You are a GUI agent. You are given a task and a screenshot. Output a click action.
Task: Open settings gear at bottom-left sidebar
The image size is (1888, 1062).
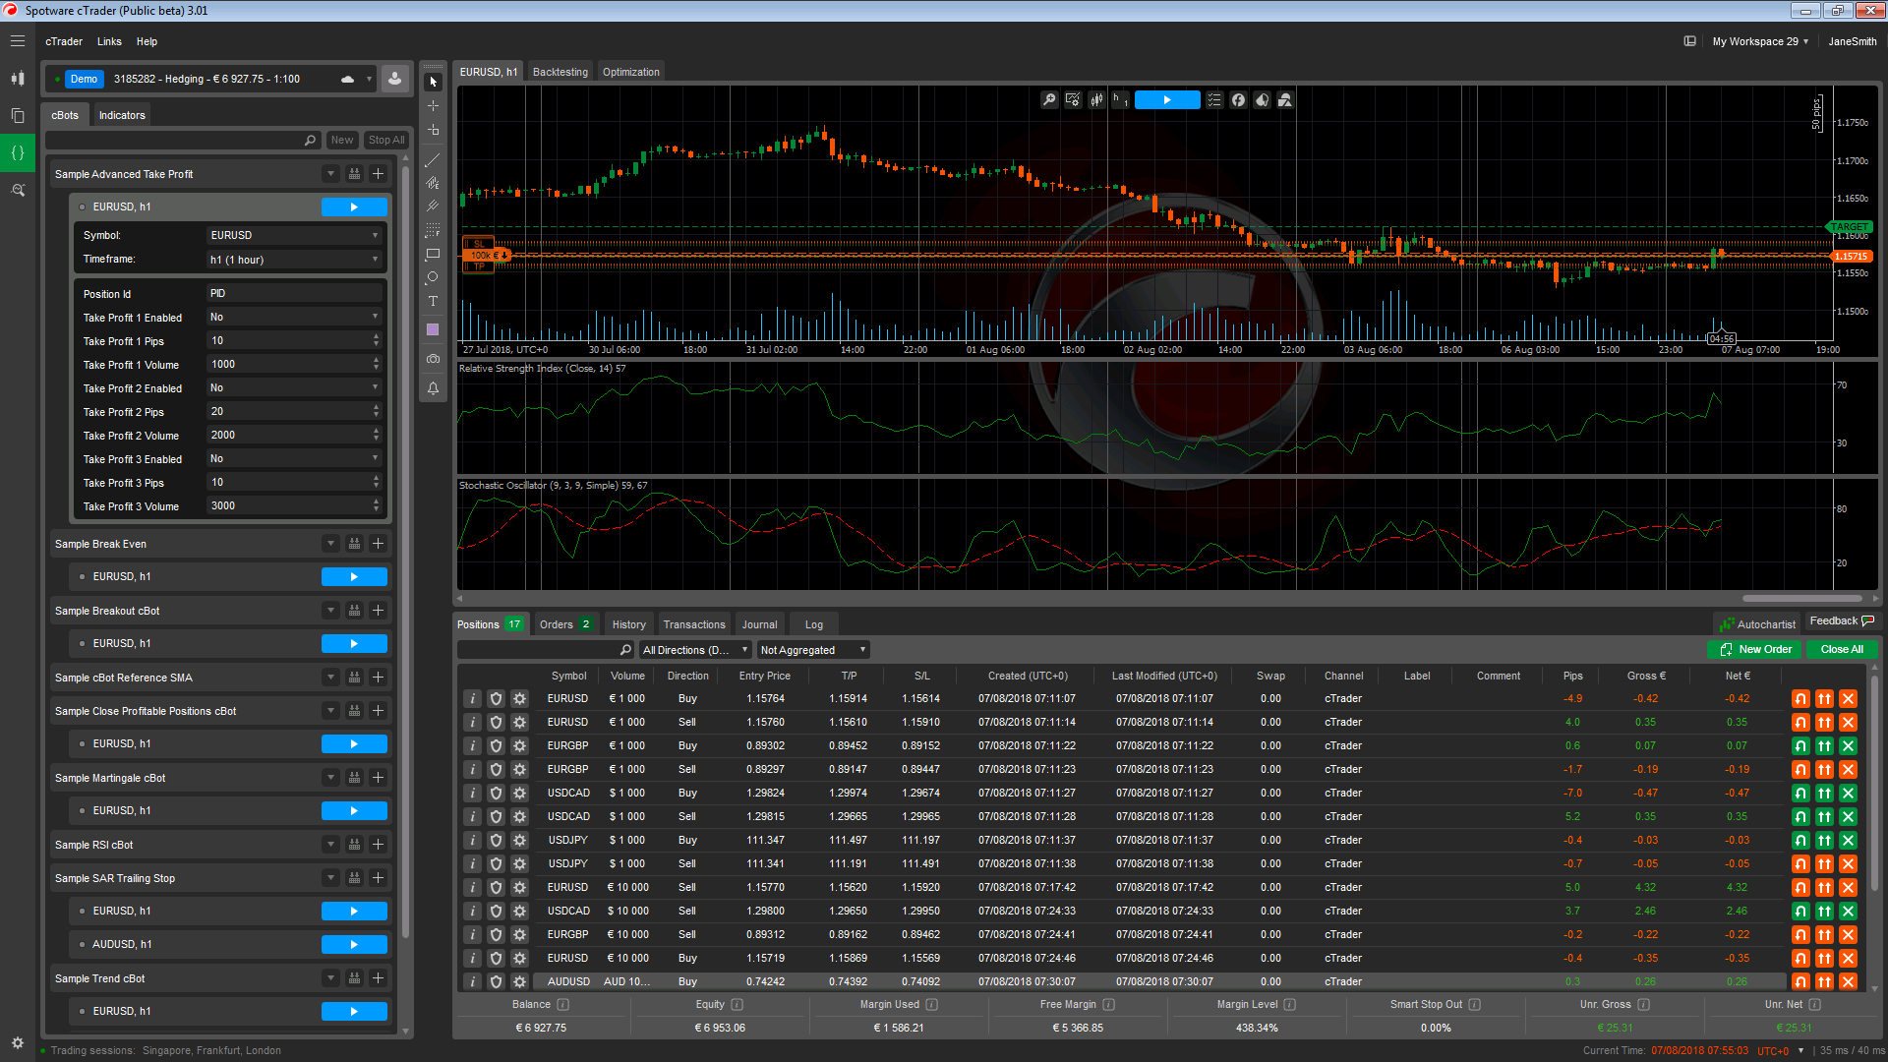(18, 1042)
